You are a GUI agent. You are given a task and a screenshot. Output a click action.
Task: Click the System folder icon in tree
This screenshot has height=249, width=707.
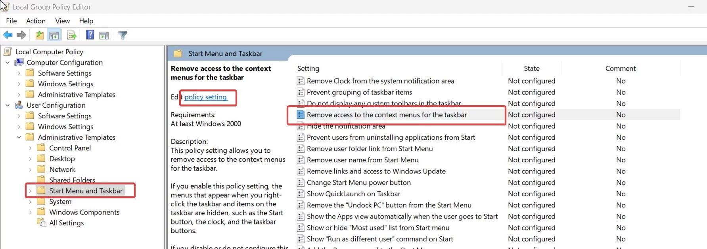41,201
